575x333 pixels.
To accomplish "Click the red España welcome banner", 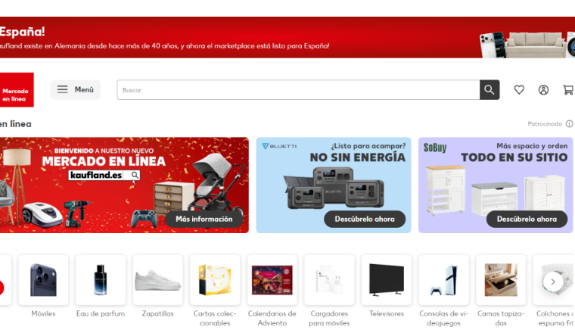I will tap(287, 37).
